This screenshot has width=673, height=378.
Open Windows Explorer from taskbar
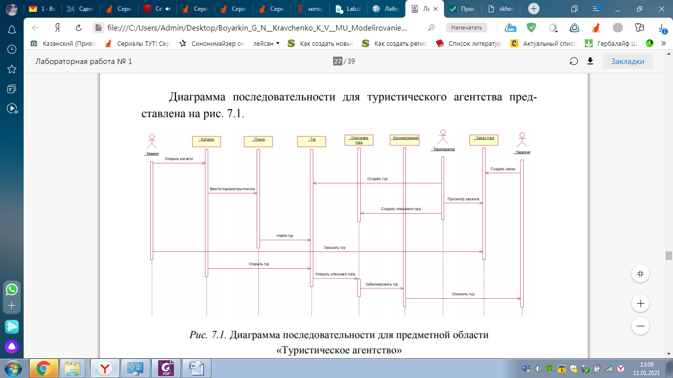tap(73, 368)
